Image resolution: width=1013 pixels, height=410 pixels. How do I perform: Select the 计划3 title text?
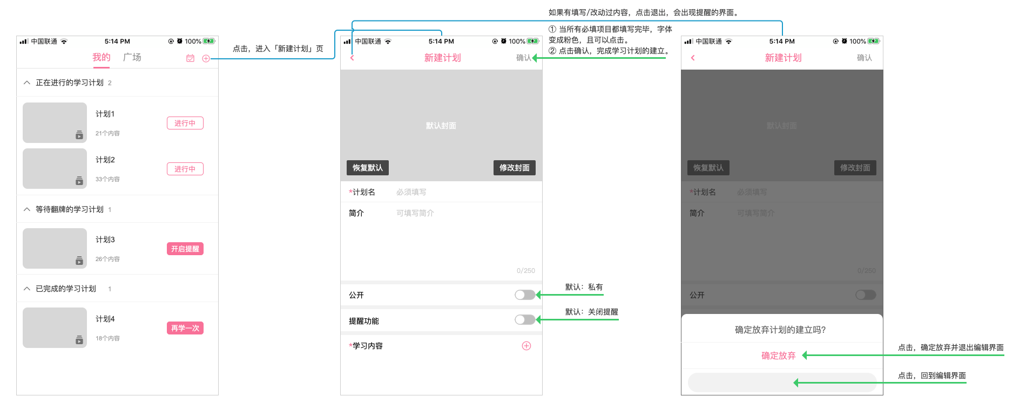pos(105,240)
